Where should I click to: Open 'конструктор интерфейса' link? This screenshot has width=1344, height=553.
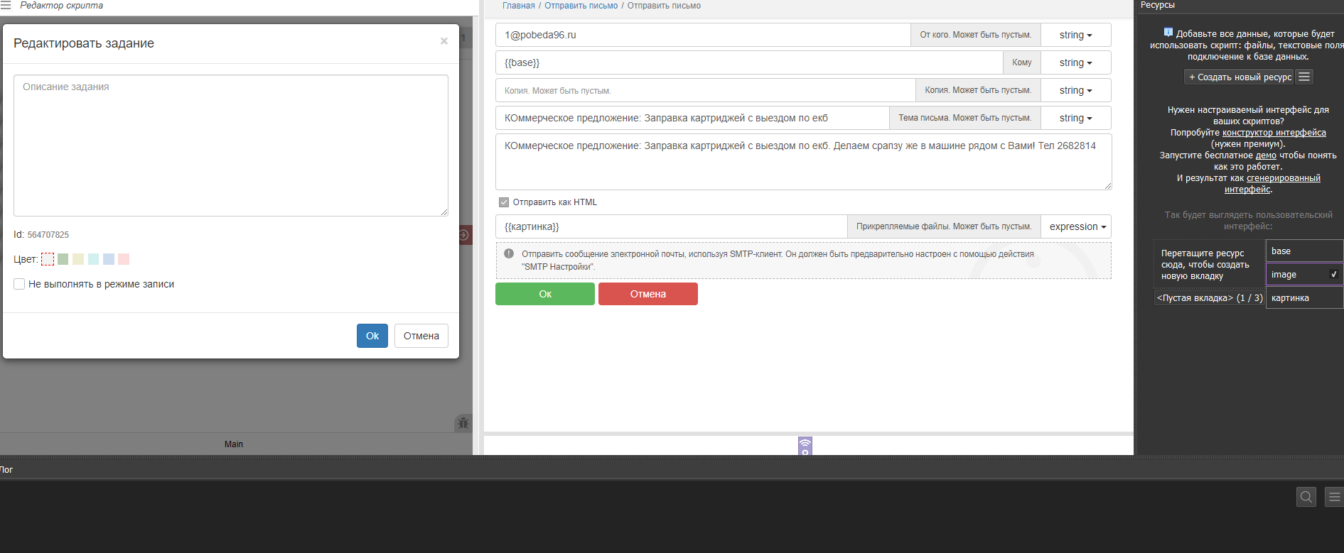coord(1274,133)
